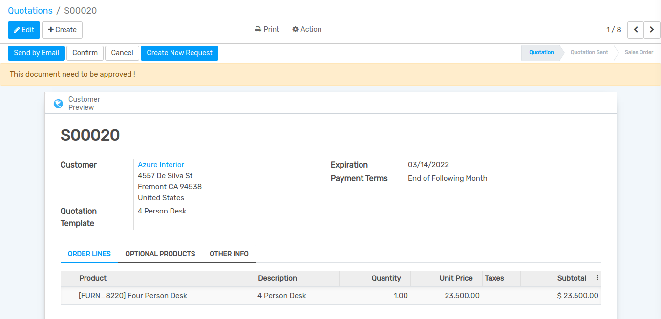
Task: Switch to Optional Products tab
Action: pos(160,254)
